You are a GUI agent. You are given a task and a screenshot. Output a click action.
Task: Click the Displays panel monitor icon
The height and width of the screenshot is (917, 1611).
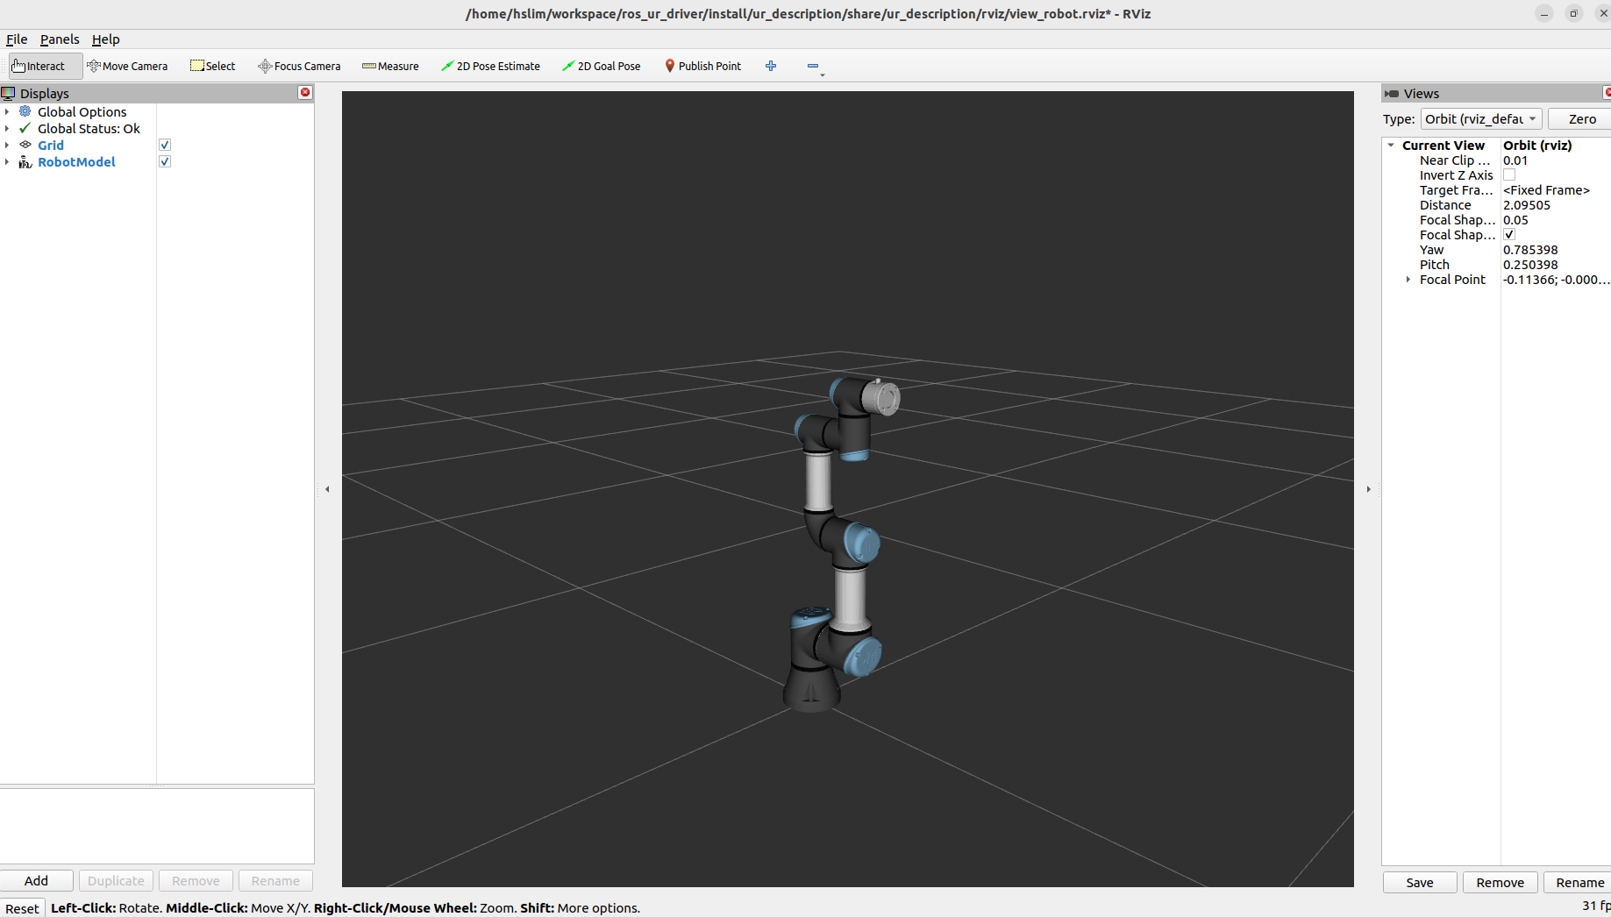click(8, 93)
